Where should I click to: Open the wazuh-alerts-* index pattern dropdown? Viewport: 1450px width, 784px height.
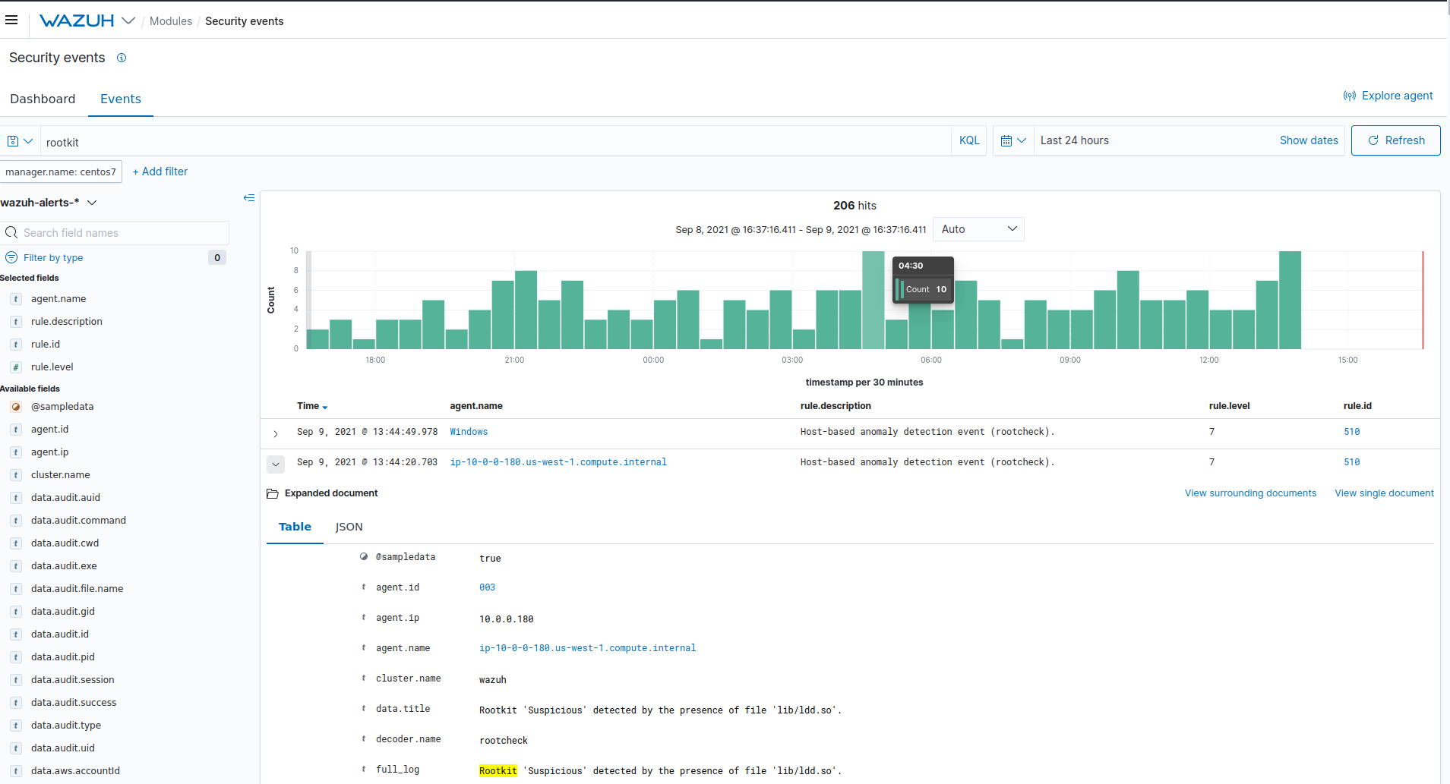(x=92, y=203)
